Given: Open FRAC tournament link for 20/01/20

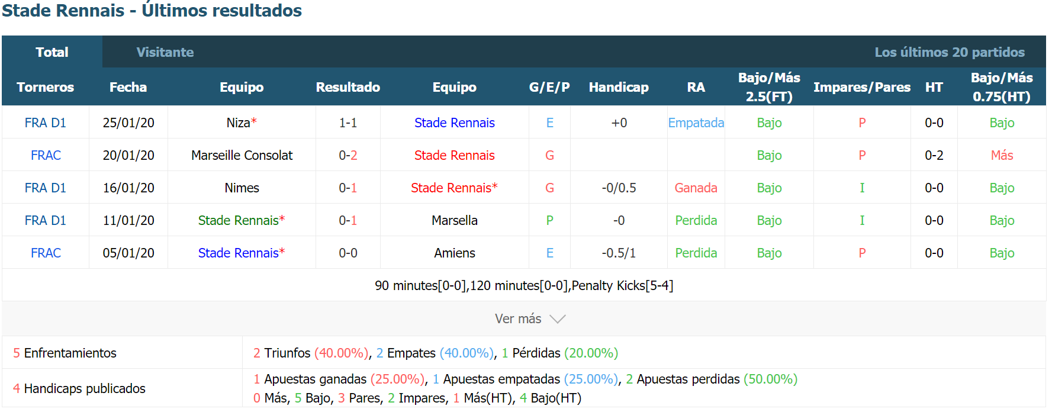Looking at the screenshot, I should tap(46, 155).
